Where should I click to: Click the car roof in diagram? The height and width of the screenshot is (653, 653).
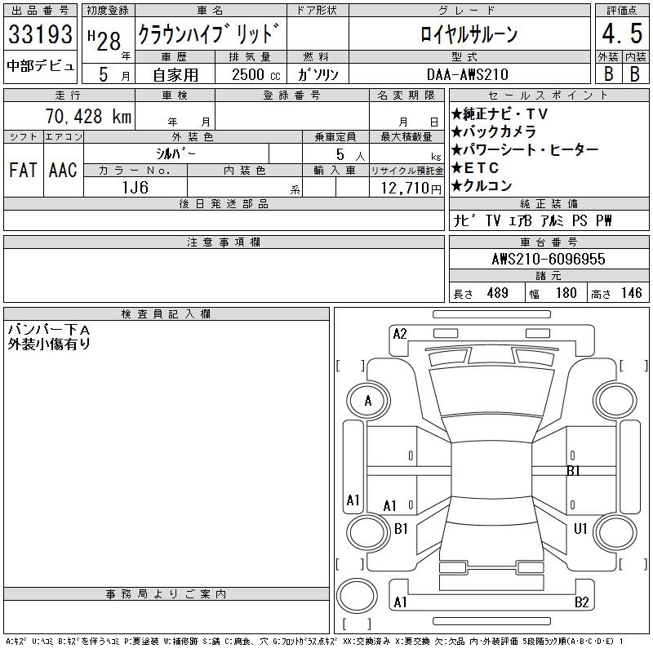(x=492, y=468)
